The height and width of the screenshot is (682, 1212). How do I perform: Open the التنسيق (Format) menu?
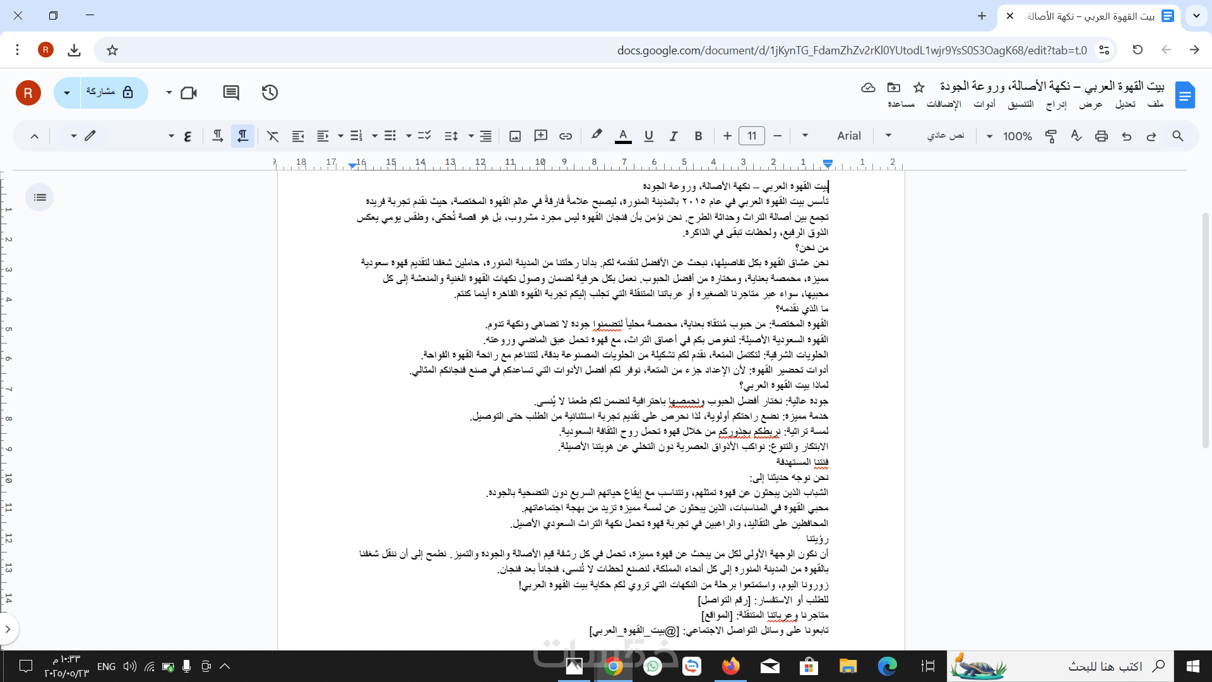[1021, 104]
